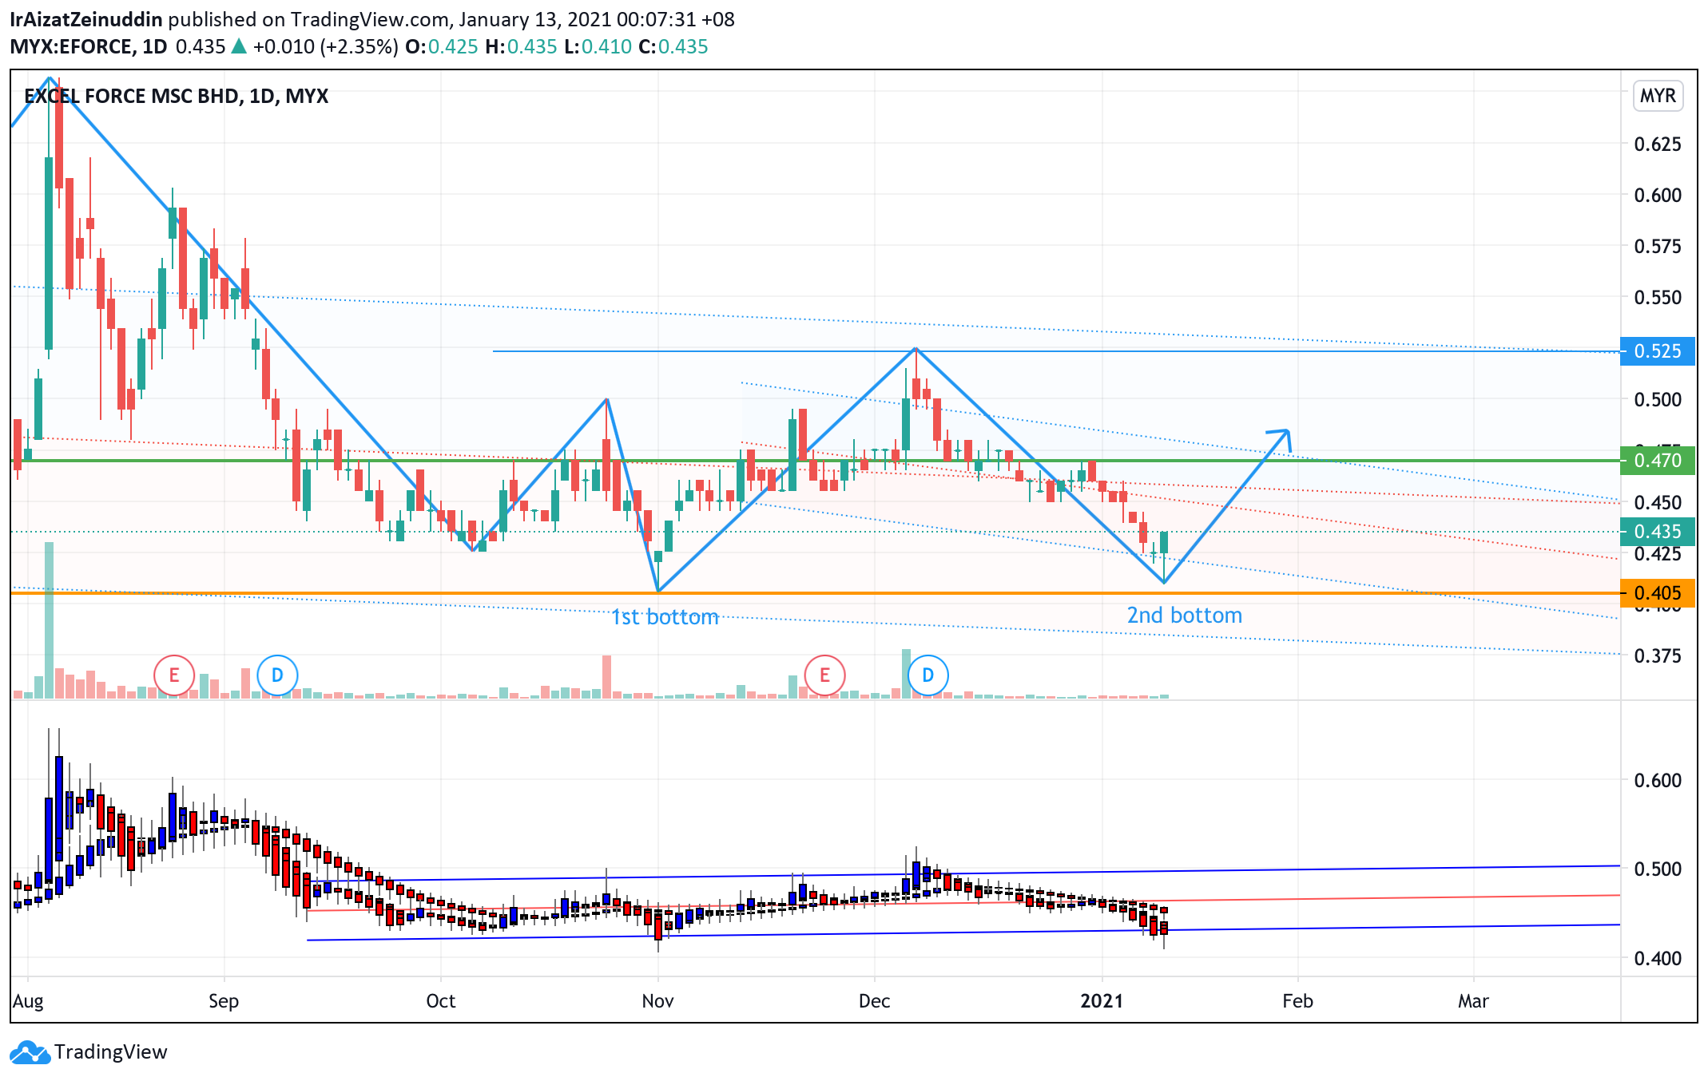This screenshot has height=1081, width=1708.
Task: Click the C:0.435 close price value
Action: coord(673,46)
